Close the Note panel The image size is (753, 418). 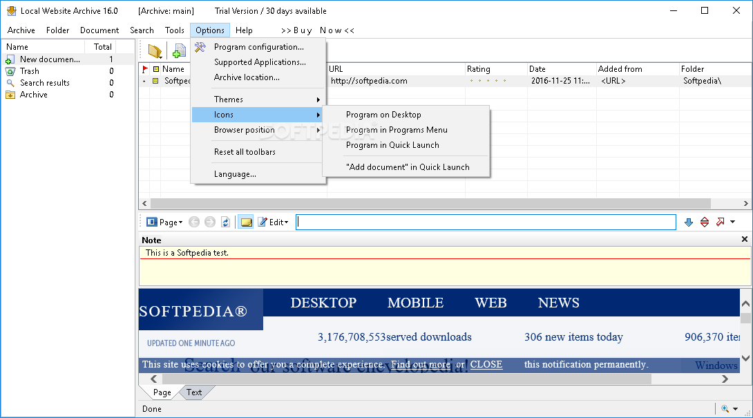click(x=744, y=239)
